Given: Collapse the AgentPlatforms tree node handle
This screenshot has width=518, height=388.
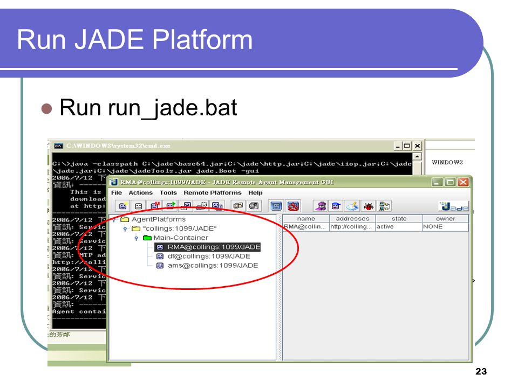Looking at the screenshot, I should pyautogui.click(x=114, y=219).
